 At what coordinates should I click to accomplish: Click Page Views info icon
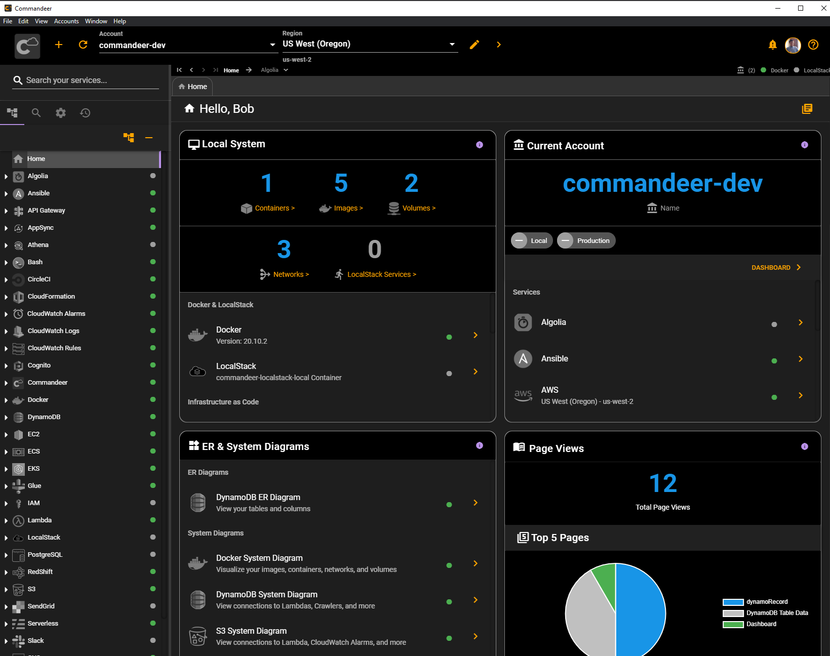click(x=805, y=446)
